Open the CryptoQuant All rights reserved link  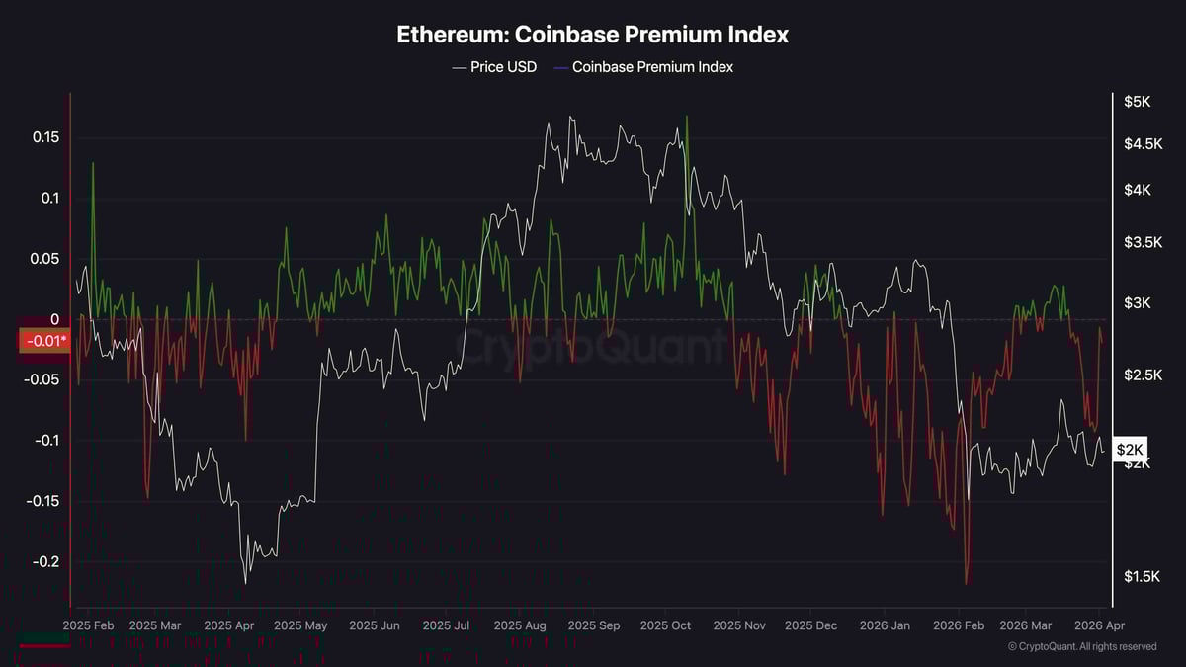click(x=1081, y=646)
